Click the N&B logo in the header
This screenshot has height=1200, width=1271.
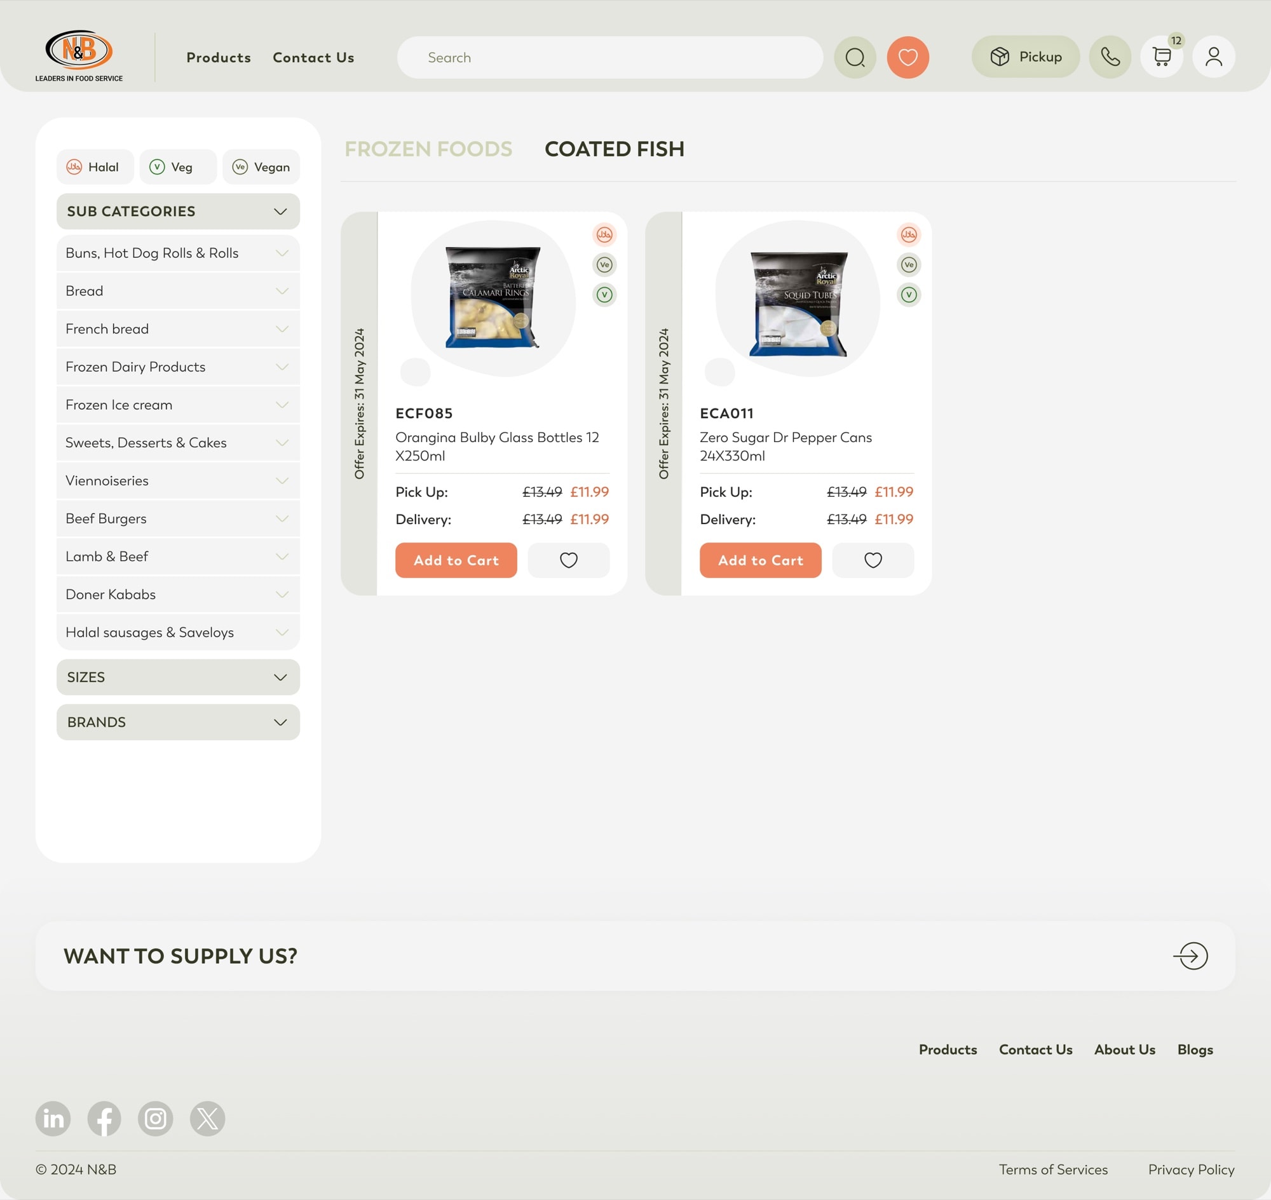click(x=79, y=57)
